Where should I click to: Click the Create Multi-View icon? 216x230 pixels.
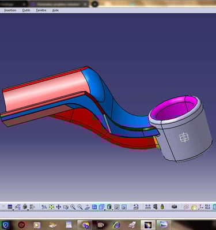tap(94, 207)
